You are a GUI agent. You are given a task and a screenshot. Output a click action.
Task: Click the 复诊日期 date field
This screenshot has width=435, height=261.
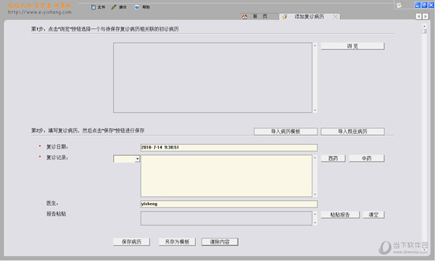(x=229, y=148)
